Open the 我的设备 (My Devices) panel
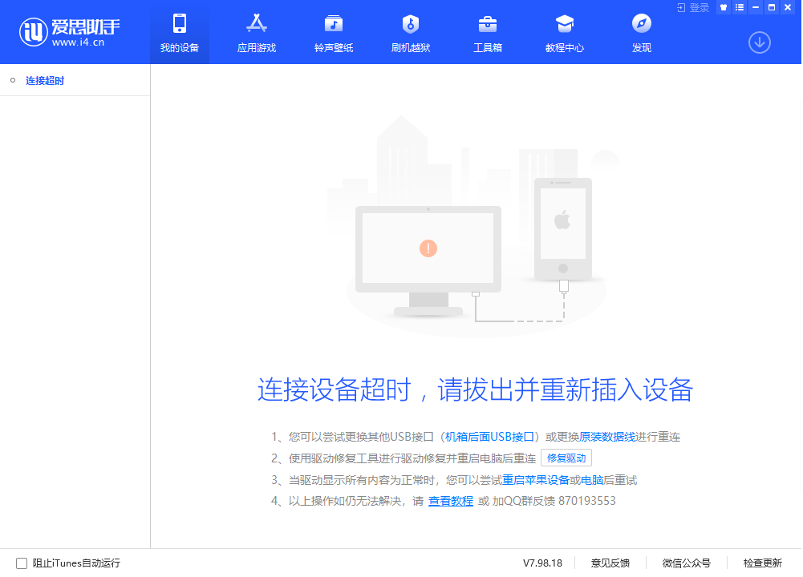Screen dimensions: 803x577 (x=179, y=32)
